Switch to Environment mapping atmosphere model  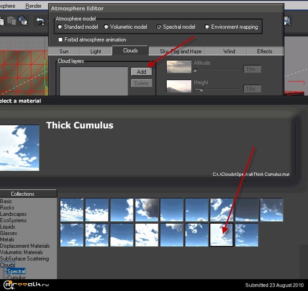(x=207, y=26)
